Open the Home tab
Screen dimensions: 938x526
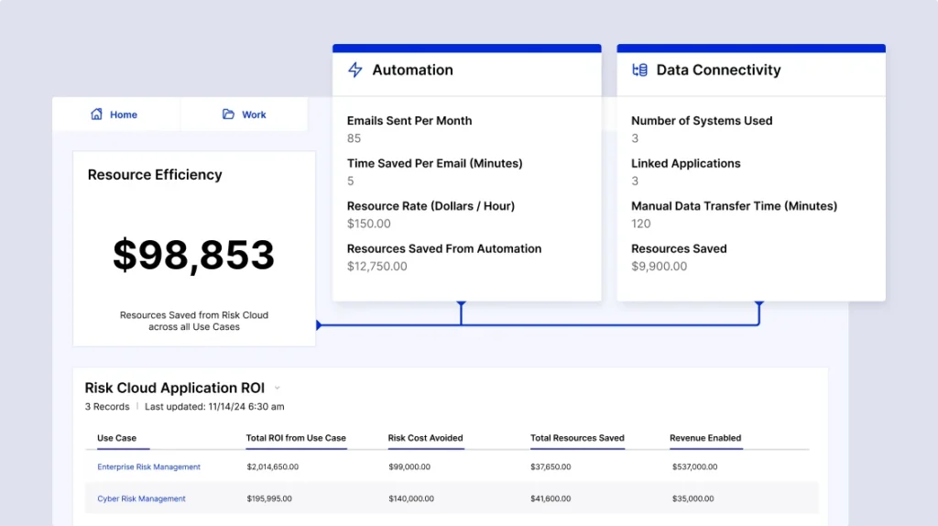pyautogui.click(x=116, y=115)
